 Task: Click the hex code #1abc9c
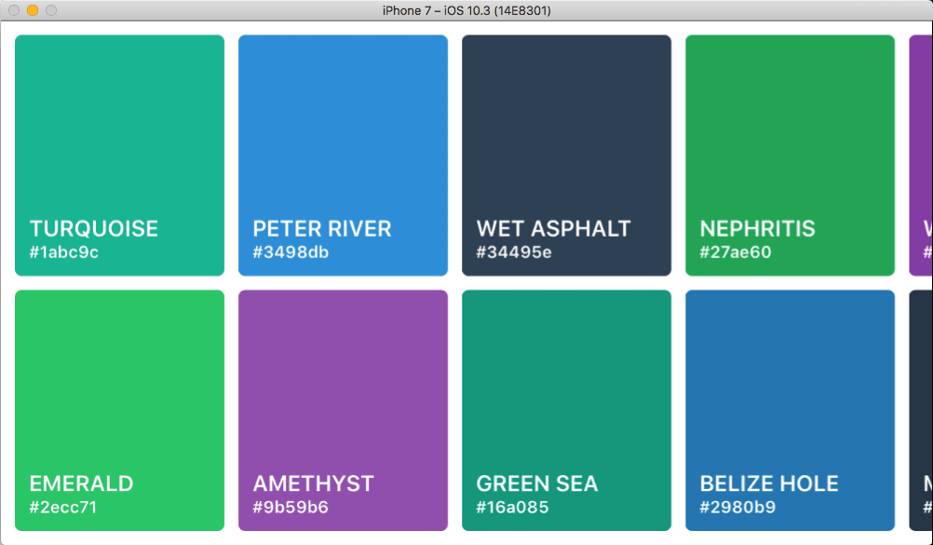[x=63, y=252]
